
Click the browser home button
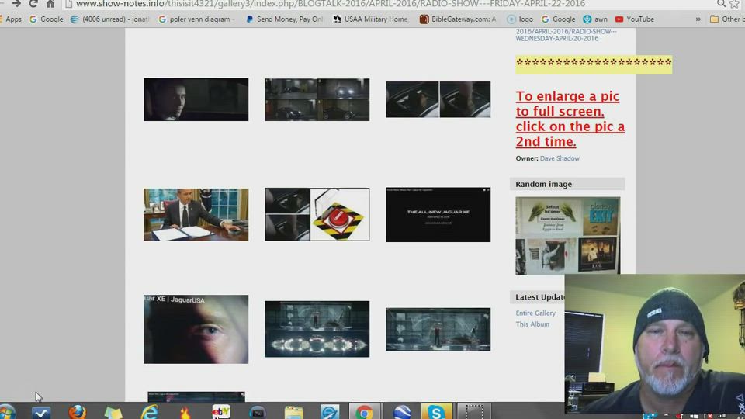[x=50, y=4]
